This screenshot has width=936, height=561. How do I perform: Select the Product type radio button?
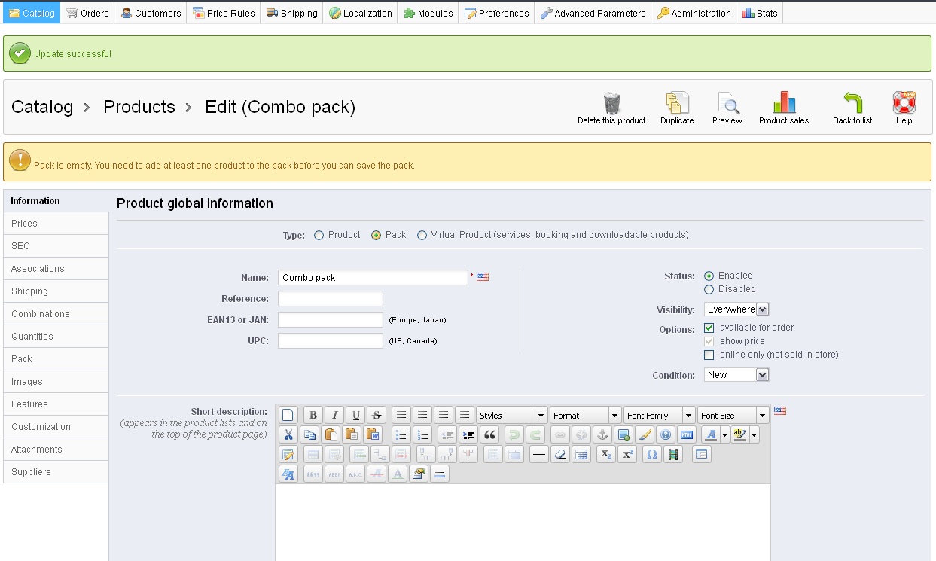[319, 235]
